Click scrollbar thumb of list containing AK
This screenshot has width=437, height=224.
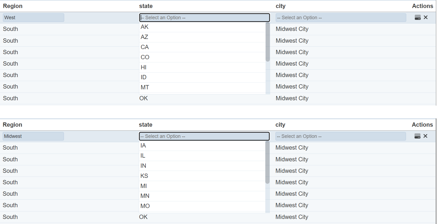(268, 42)
